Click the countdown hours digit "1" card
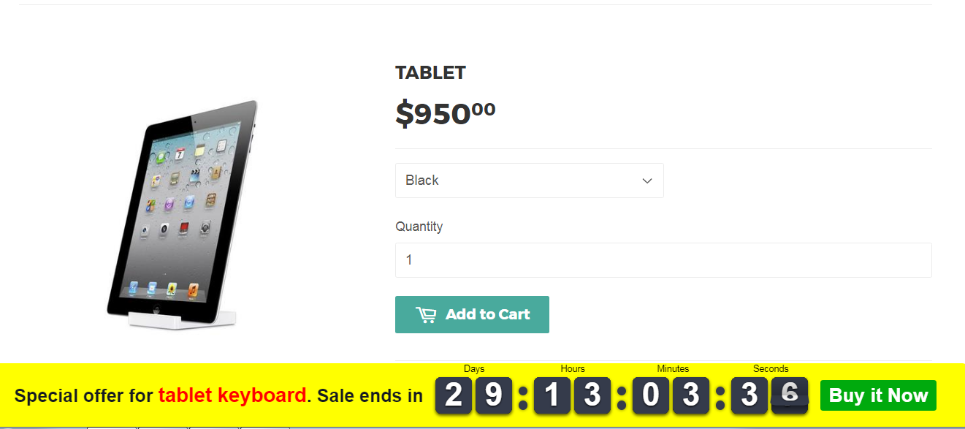The height and width of the screenshot is (429, 965). 552,395
